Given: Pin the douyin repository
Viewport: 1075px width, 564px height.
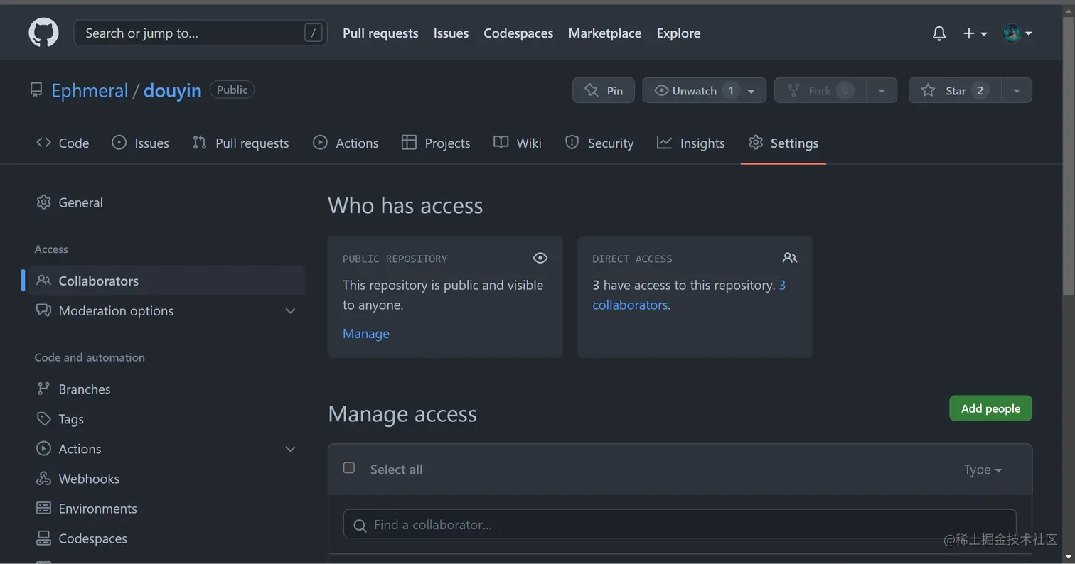Looking at the screenshot, I should coord(603,90).
